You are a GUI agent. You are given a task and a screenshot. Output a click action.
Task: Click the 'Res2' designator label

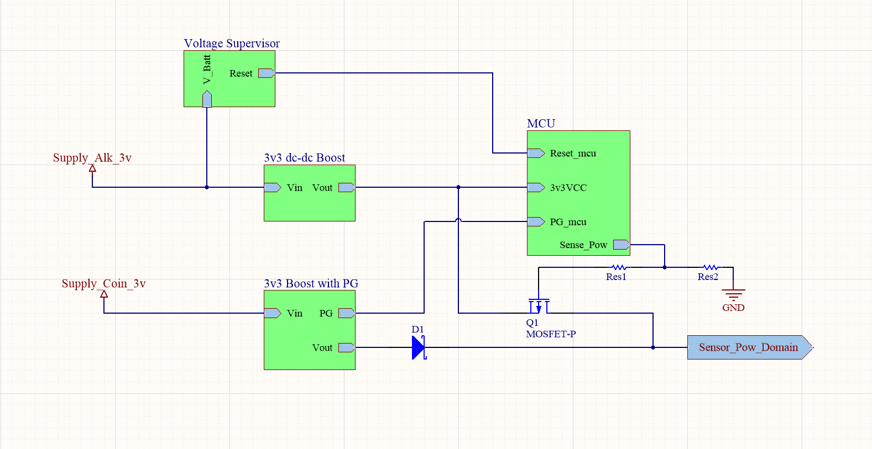pyautogui.click(x=708, y=277)
